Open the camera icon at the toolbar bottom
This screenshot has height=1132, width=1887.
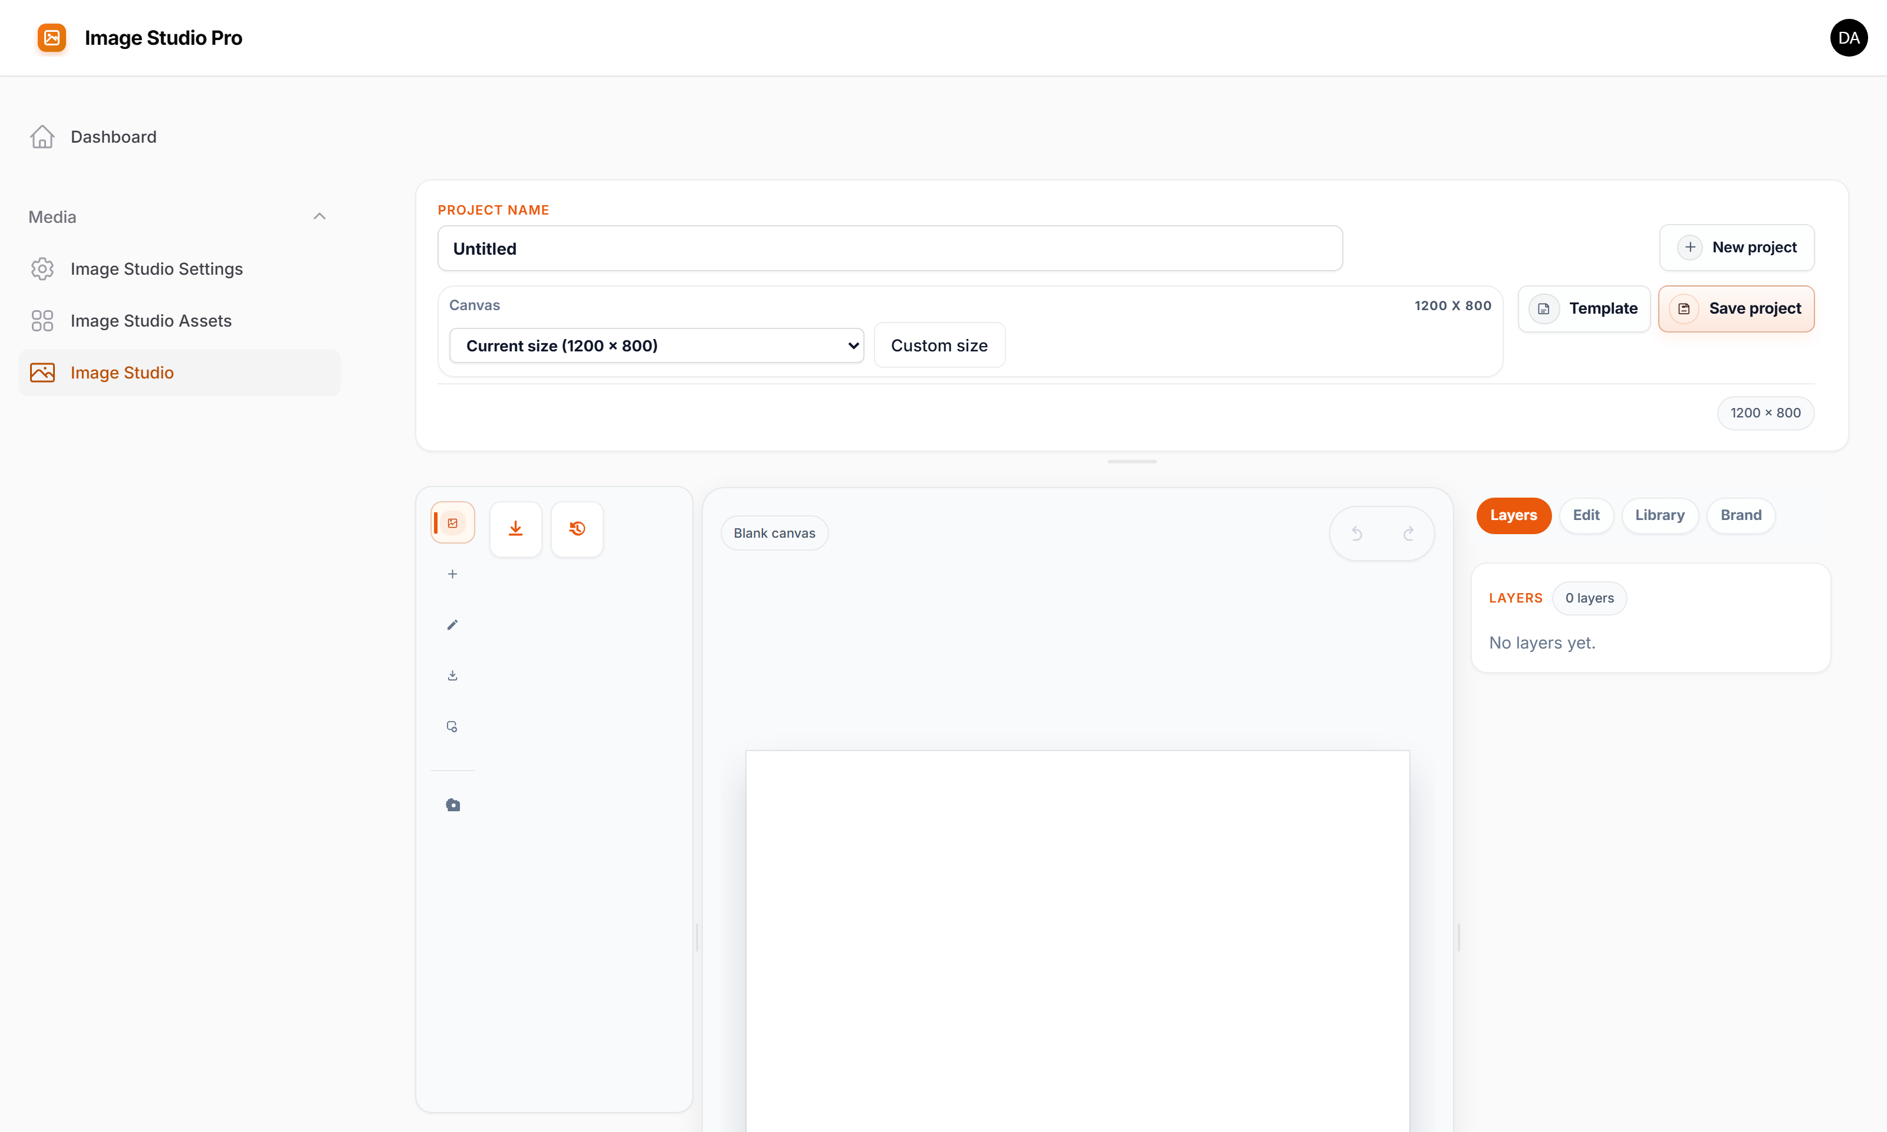tap(452, 804)
